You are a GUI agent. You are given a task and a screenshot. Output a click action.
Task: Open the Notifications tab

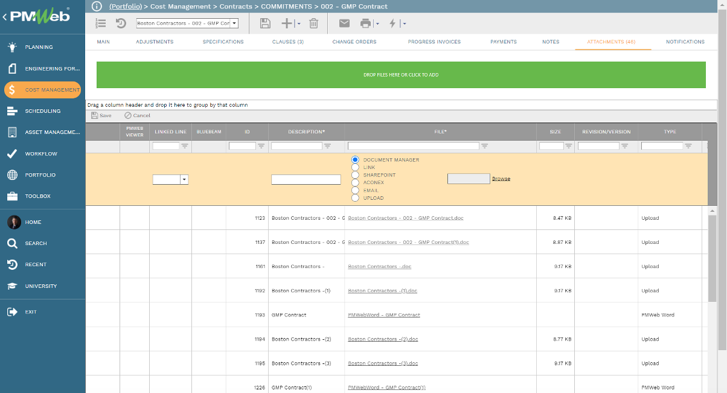click(685, 42)
